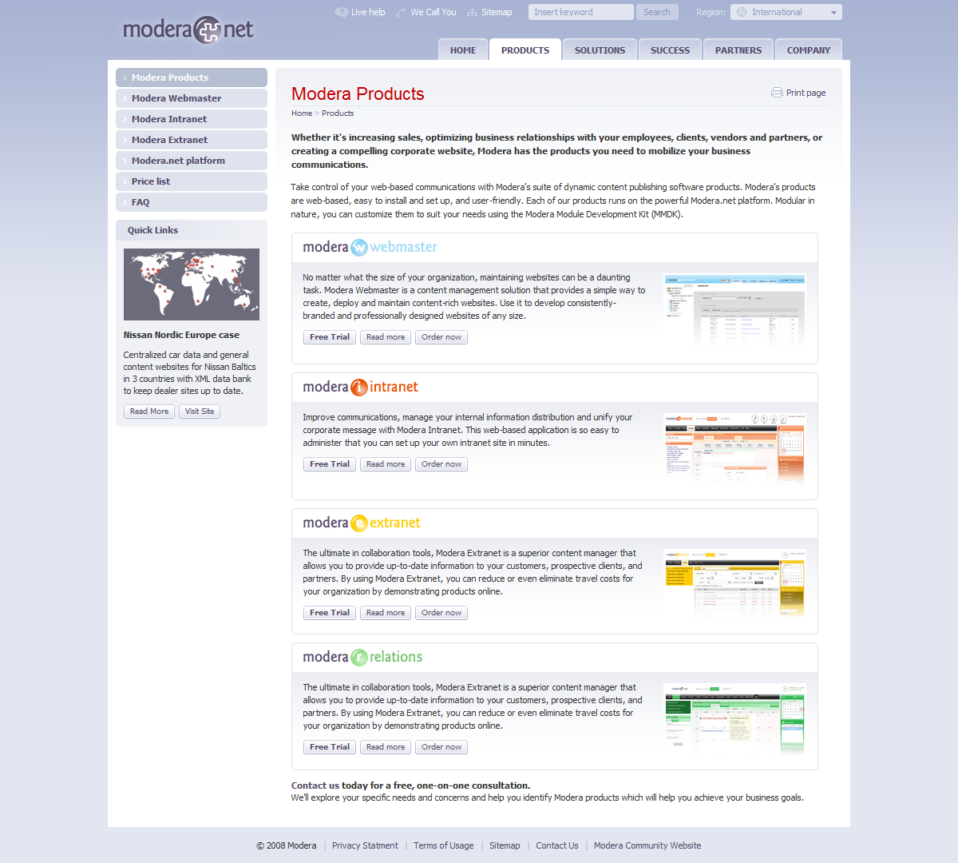This screenshot has width=958, height=863.
Task: Go to the SUCCESS tab
Action: tap(670, 50)
